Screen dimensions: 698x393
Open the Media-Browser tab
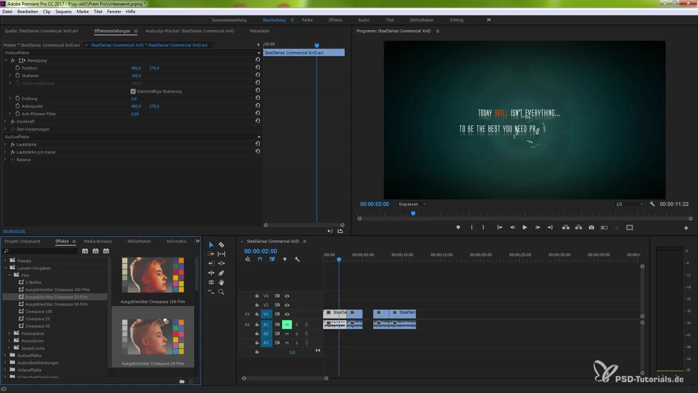(98, 241)
